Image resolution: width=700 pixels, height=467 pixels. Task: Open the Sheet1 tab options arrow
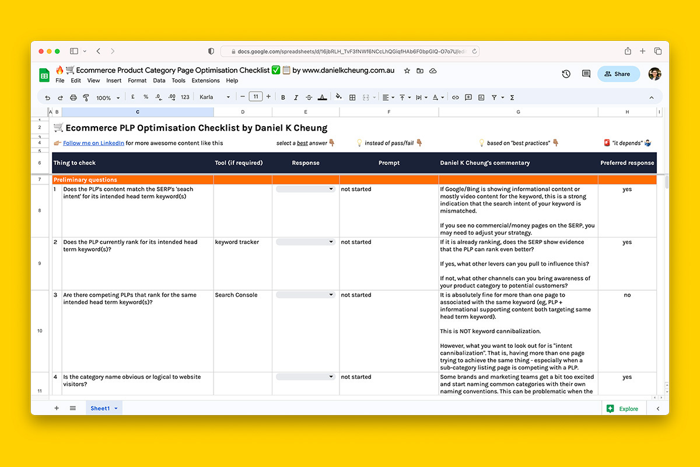tap(116, 408)
